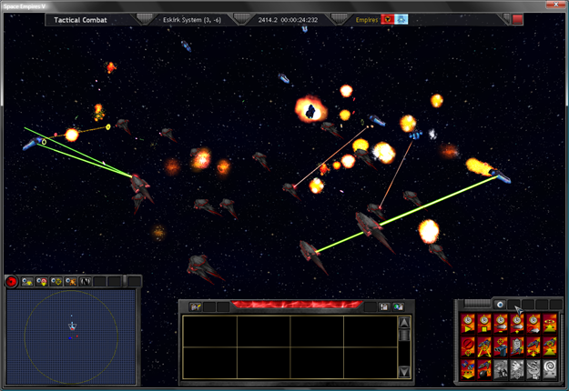Click the cease fire prohibited-target icon
This screenshot has height=391, width=569.
(468, 346)
